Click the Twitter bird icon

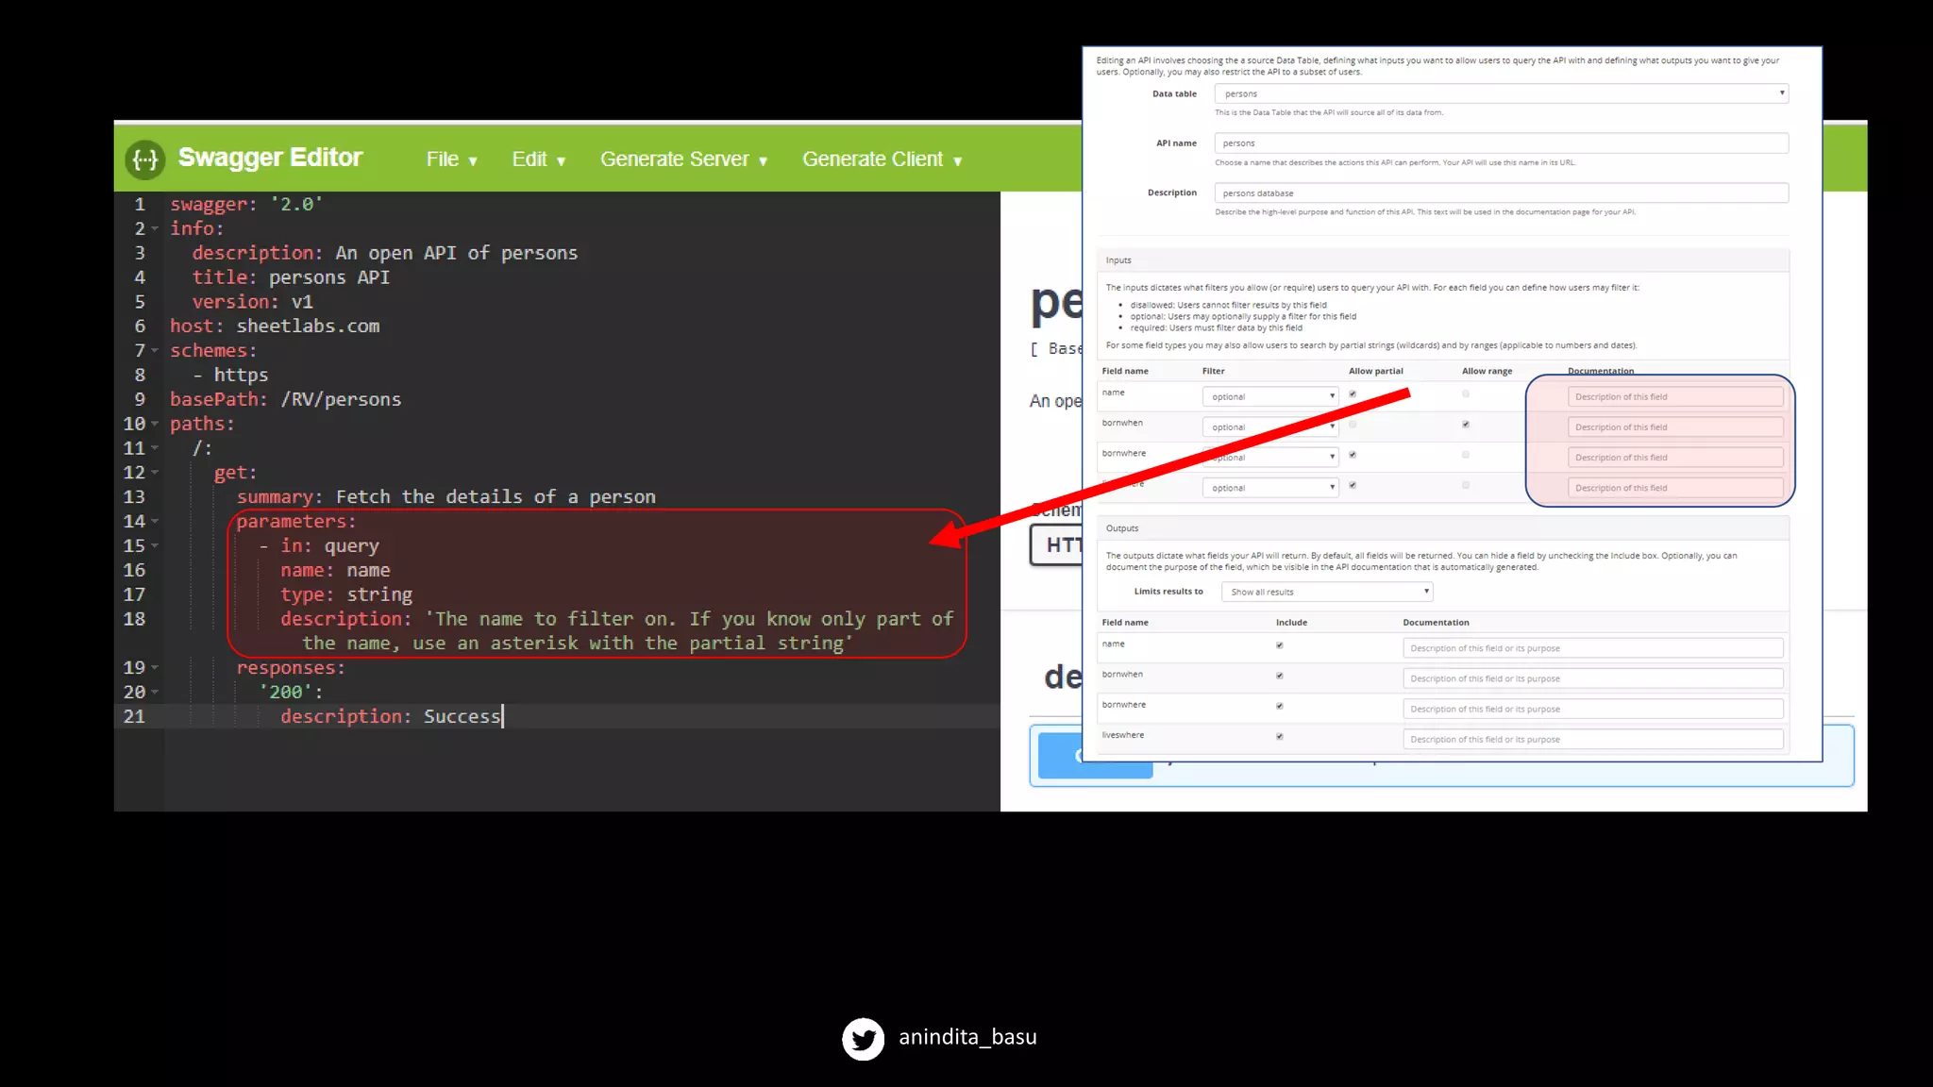click(x=863, y=1038)
